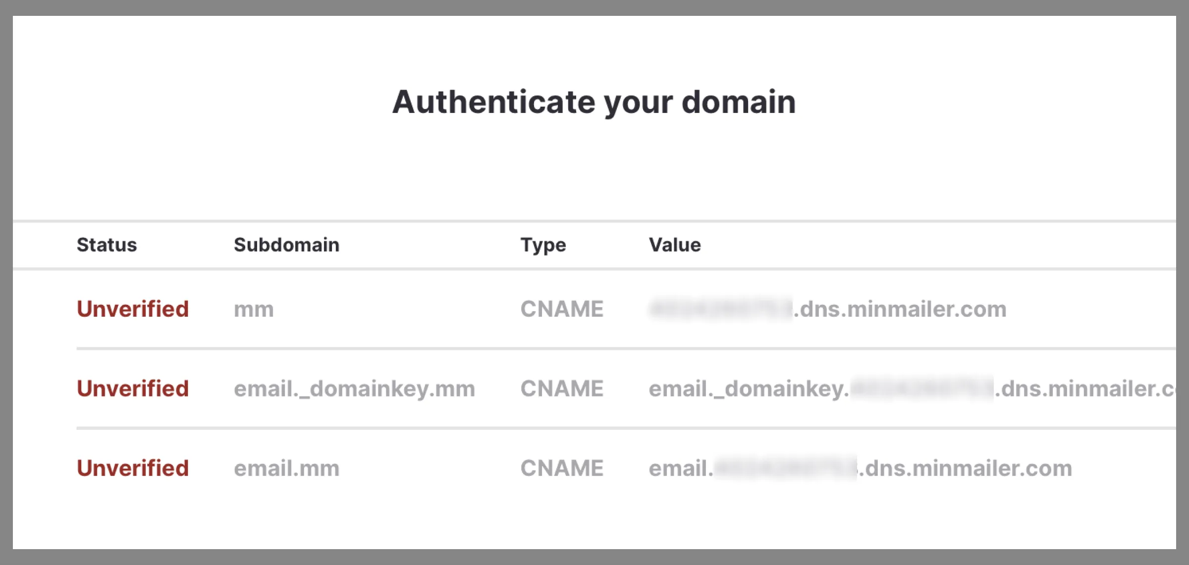This screenshot has width=1189, height=565.
Task: Select the "email.mm" subdomain text
Action: coord(286,468)
